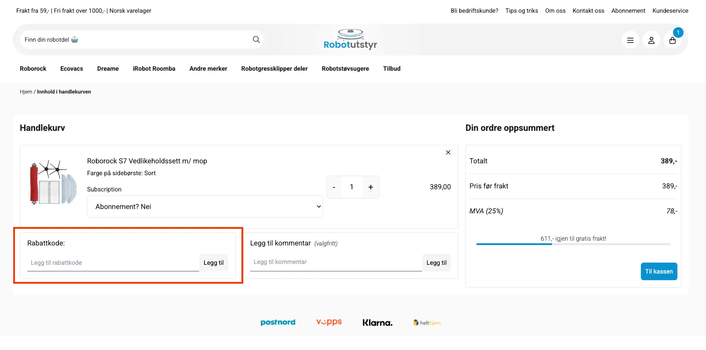This screenshot has height=350, width=706.
Task: Open the Andre merker menu
Action: pos(209,69)
